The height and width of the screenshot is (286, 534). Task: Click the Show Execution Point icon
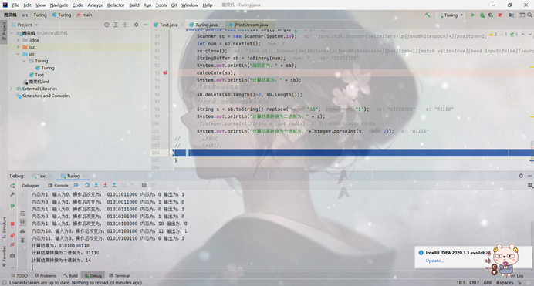click(76, 185)
